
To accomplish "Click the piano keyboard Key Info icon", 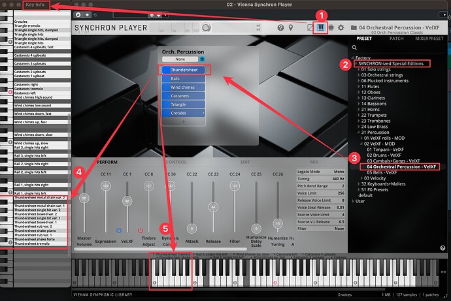I will coord(320,27).
